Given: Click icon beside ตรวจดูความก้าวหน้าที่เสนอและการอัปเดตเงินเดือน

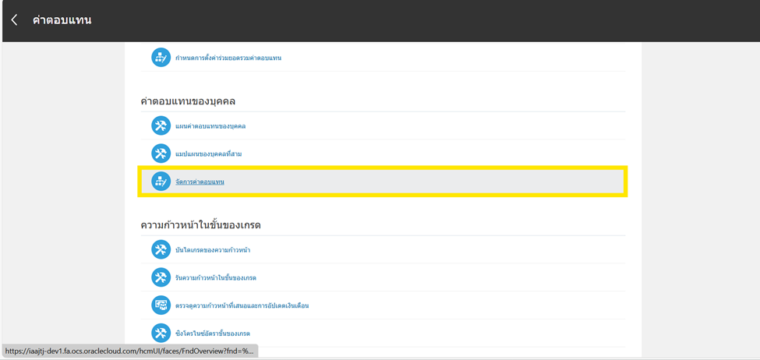Looking at the screenshot, I should coord(161,305).
